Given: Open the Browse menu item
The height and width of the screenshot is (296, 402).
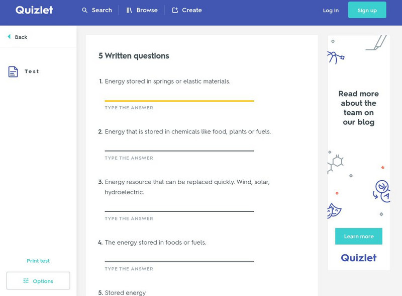Looking at the screenshot, I should point(147,10).
